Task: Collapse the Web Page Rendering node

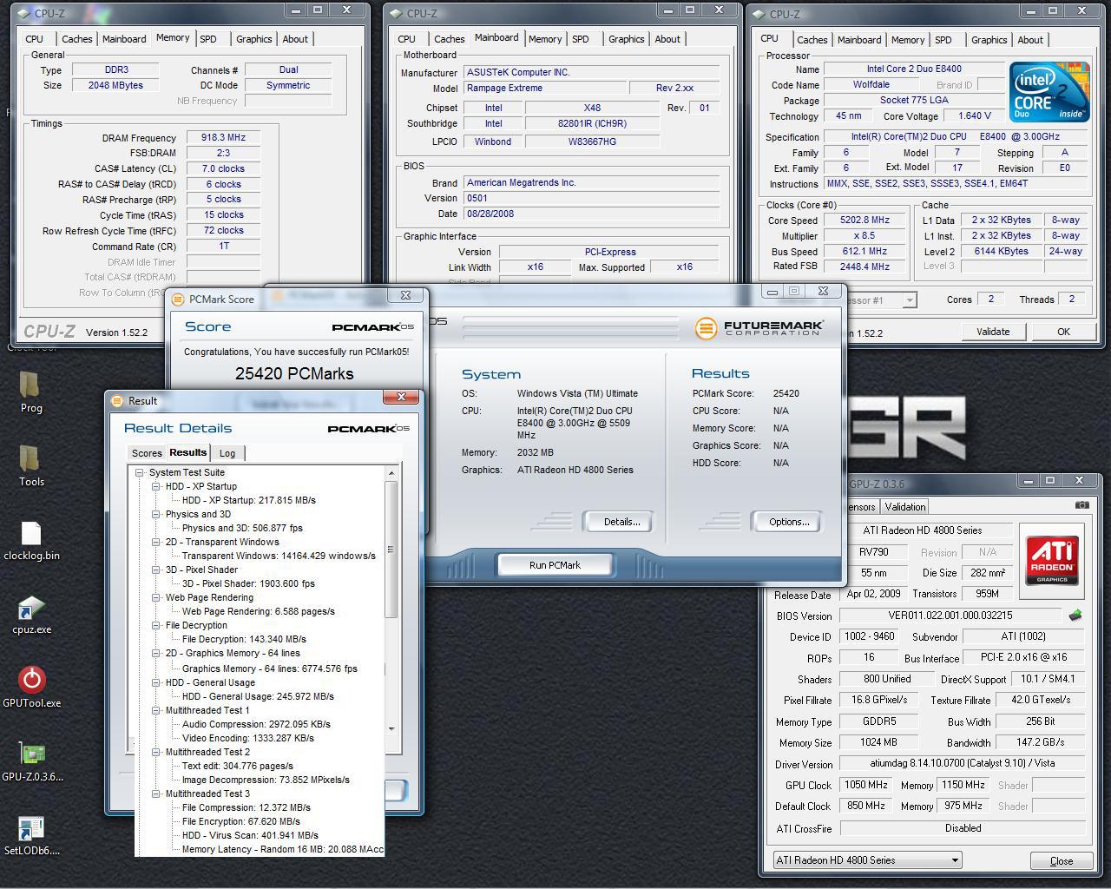Action: pos(156,598)
